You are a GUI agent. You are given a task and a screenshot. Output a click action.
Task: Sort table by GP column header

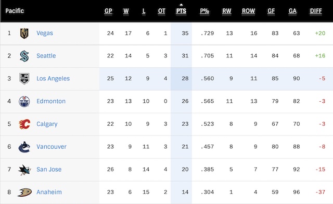click(108, 11)
